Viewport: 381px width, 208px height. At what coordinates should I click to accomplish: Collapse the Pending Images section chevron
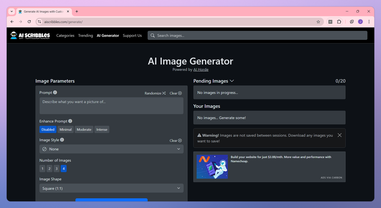pyautogui.click(x=232, y=81)
